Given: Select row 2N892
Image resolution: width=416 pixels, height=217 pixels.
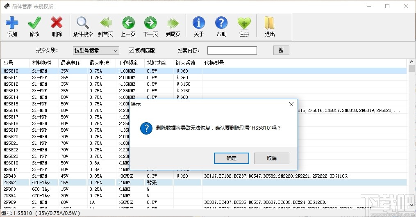Looking at the screenshot, I should pos(204,183).
